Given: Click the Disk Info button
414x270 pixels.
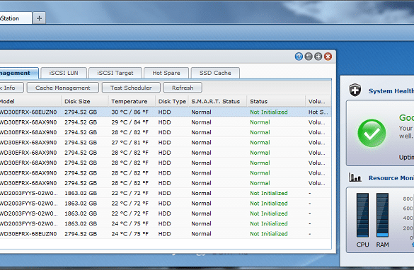Looking at the screenshot, I should click(x=11, y=88).
